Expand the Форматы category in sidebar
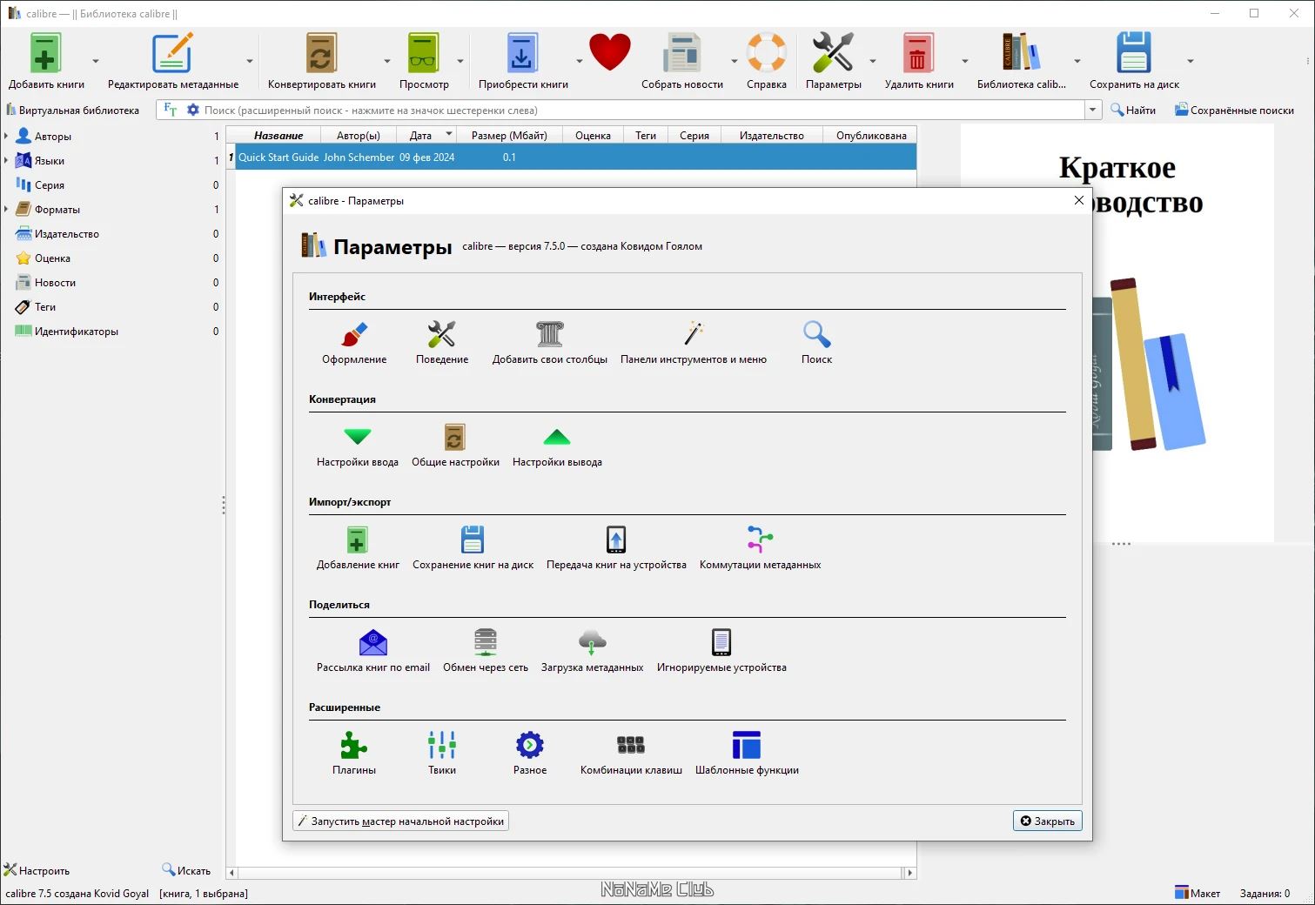Image resolution: width=1315 pixels, height=905 pixels. point(6,210)
